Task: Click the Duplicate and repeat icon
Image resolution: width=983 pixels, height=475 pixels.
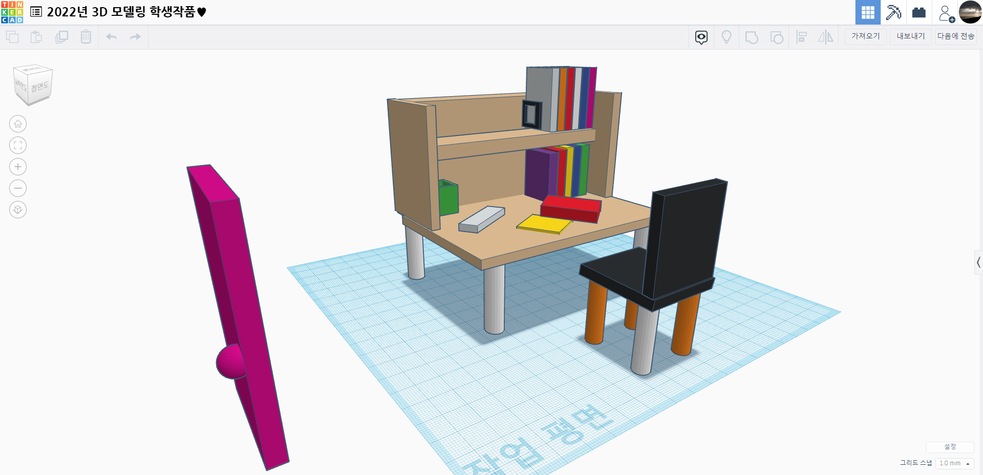Action: point(61,37)
